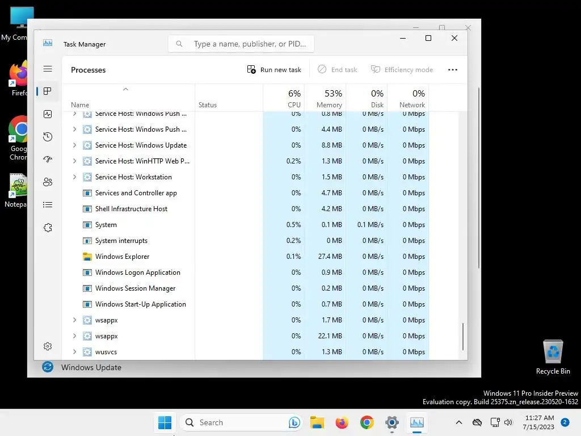Open the App history icon in sidebar

pyautogui.click(x=48, y=137)
